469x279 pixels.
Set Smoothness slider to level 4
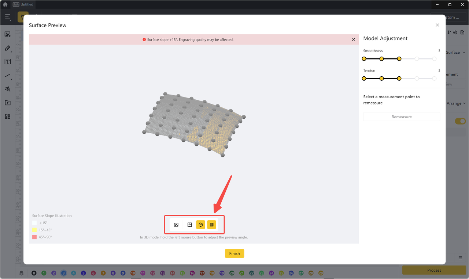[417, 59]
